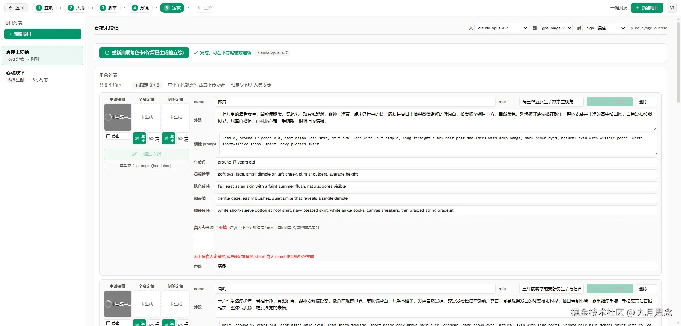
Task: Go to step 1 立项
Action: pyautogui.click(x=45, y=8)
